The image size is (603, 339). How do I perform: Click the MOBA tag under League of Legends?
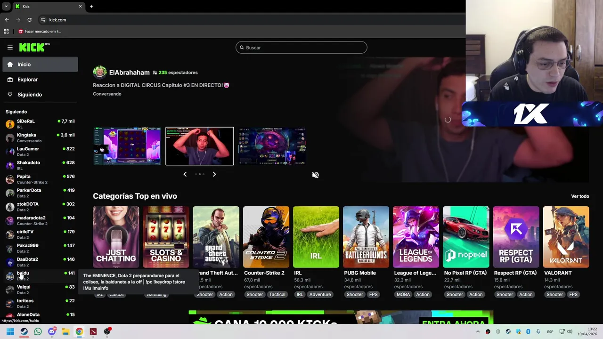tap(403, 294)
